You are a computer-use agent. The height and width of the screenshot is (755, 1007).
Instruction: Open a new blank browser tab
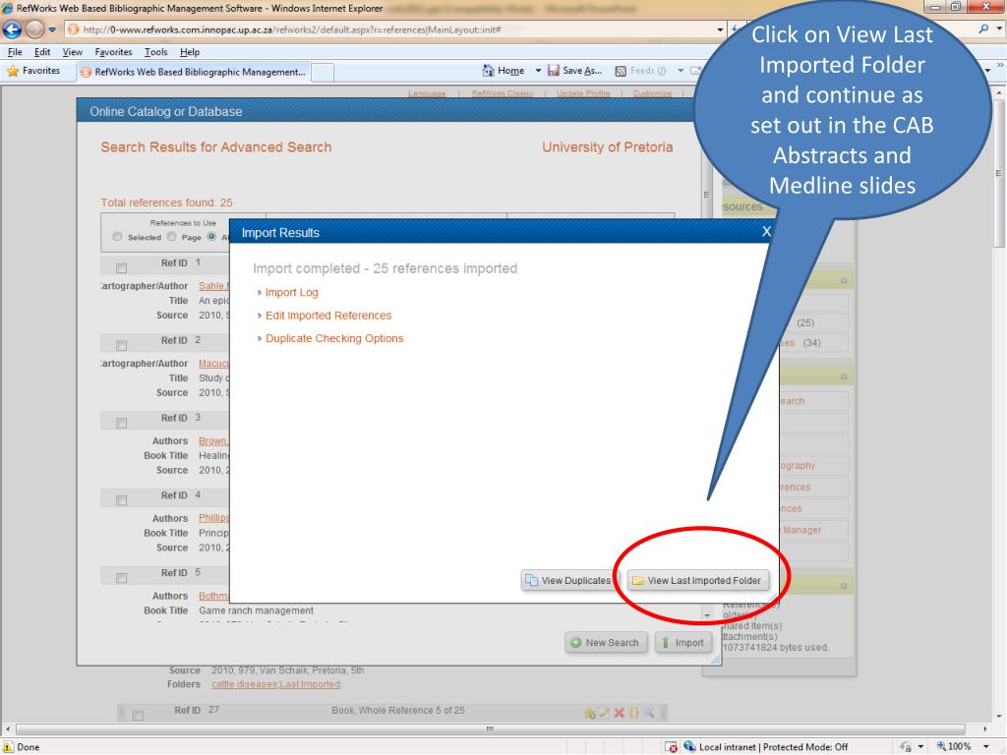323,73
